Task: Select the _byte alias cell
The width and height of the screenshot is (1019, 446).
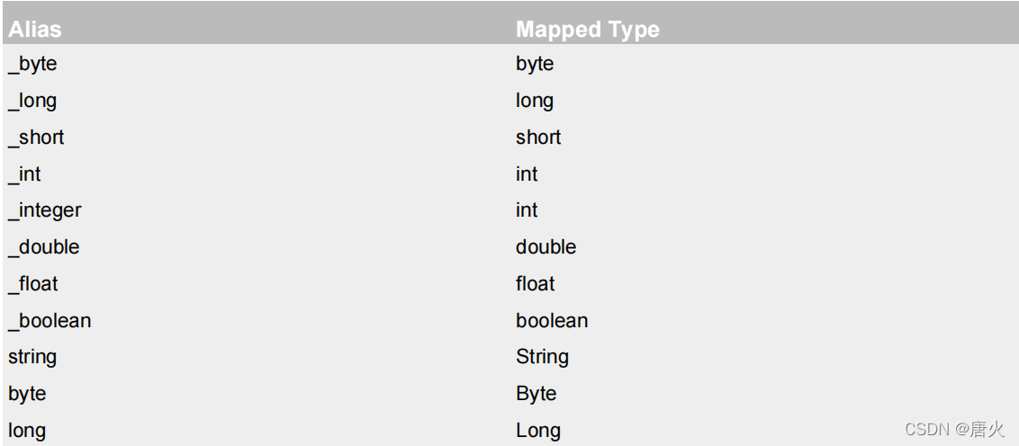Action: pyautogui.click(x=32, y=64)
